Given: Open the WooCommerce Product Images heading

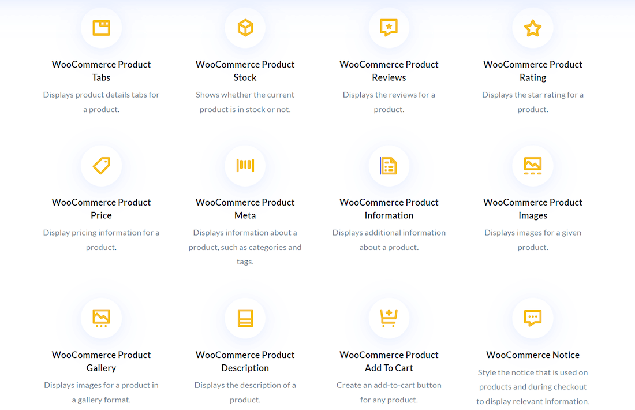Looking at the screenshot, I should click(x=533, y=208).
